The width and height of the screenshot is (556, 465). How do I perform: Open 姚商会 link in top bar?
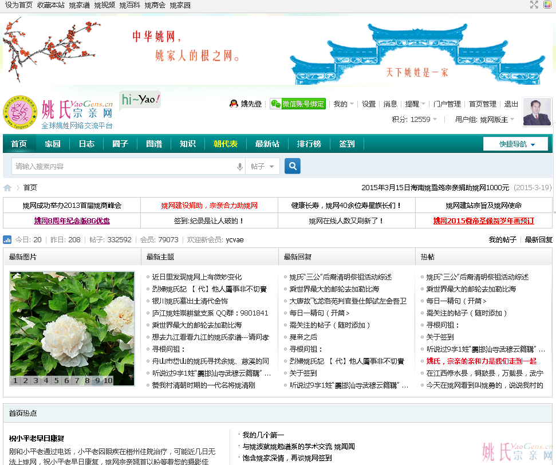155,5
